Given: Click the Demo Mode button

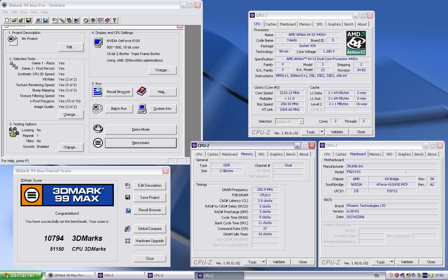Looking at the screenshot, I should pos(141,129).
